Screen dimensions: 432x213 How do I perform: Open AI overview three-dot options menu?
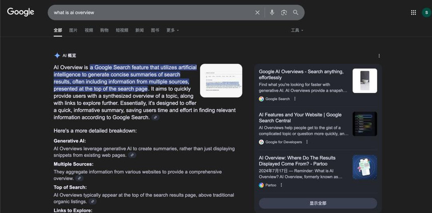coord(379,56)
